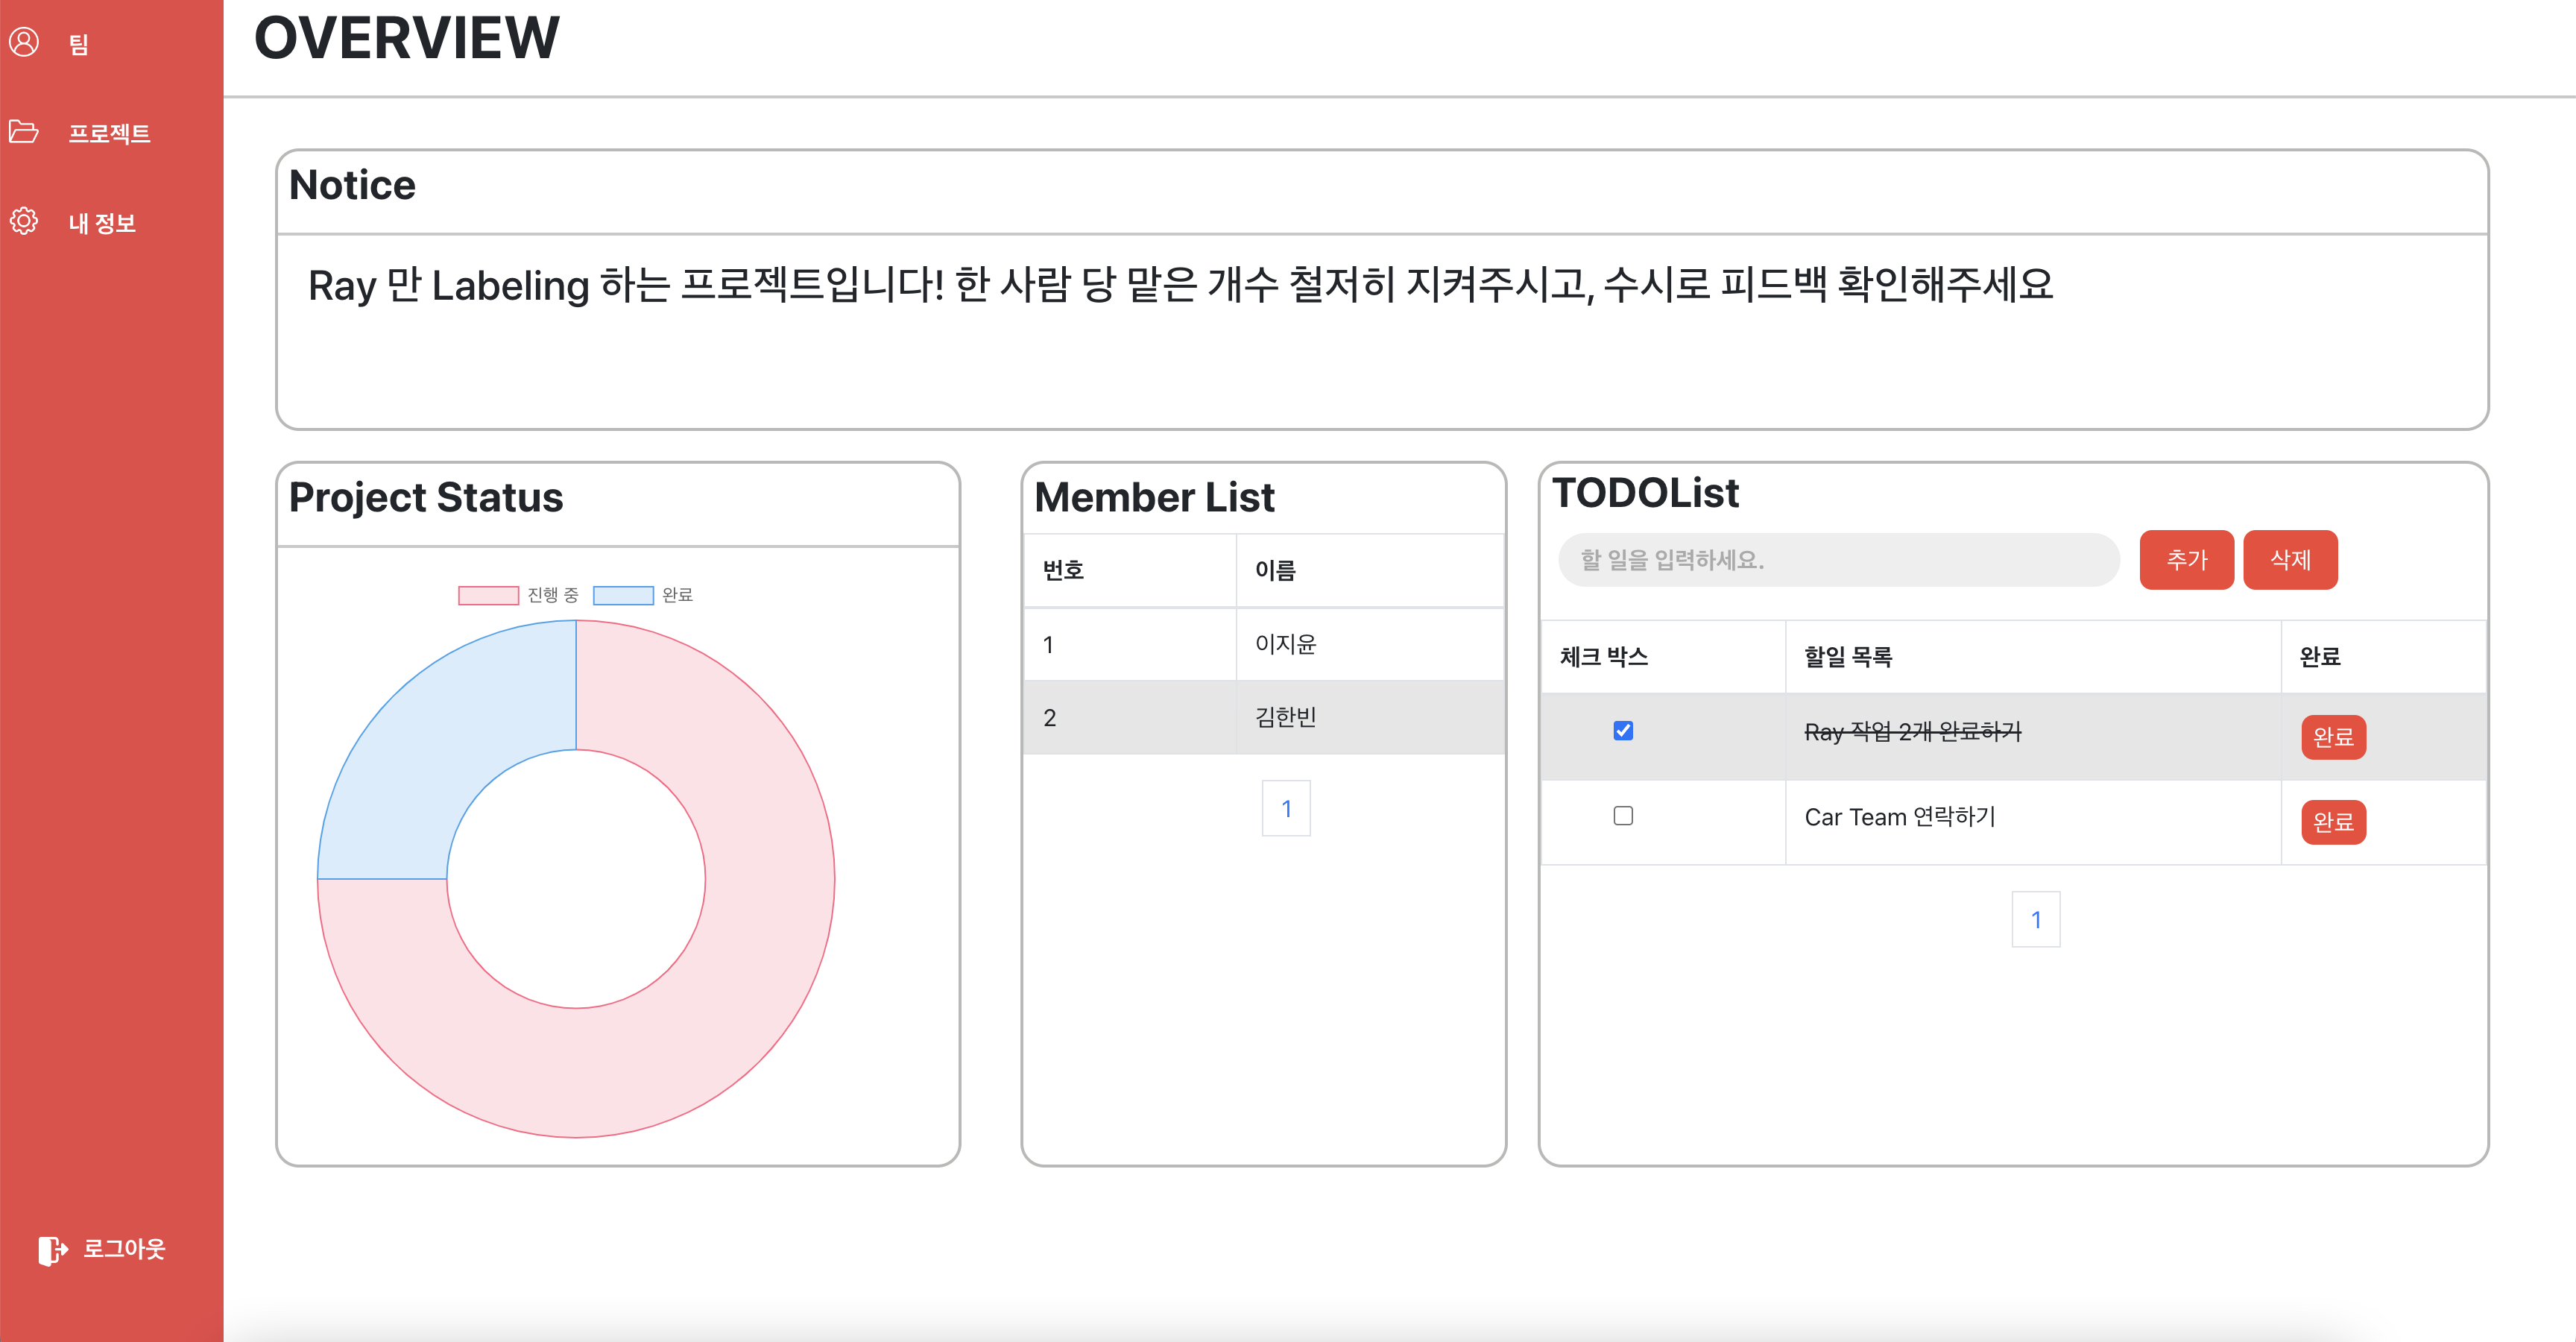This screenshot has width=2576, height=1342.
Task: Click the 삭제 button in TODOList
Action: [x=2290, y=560]
